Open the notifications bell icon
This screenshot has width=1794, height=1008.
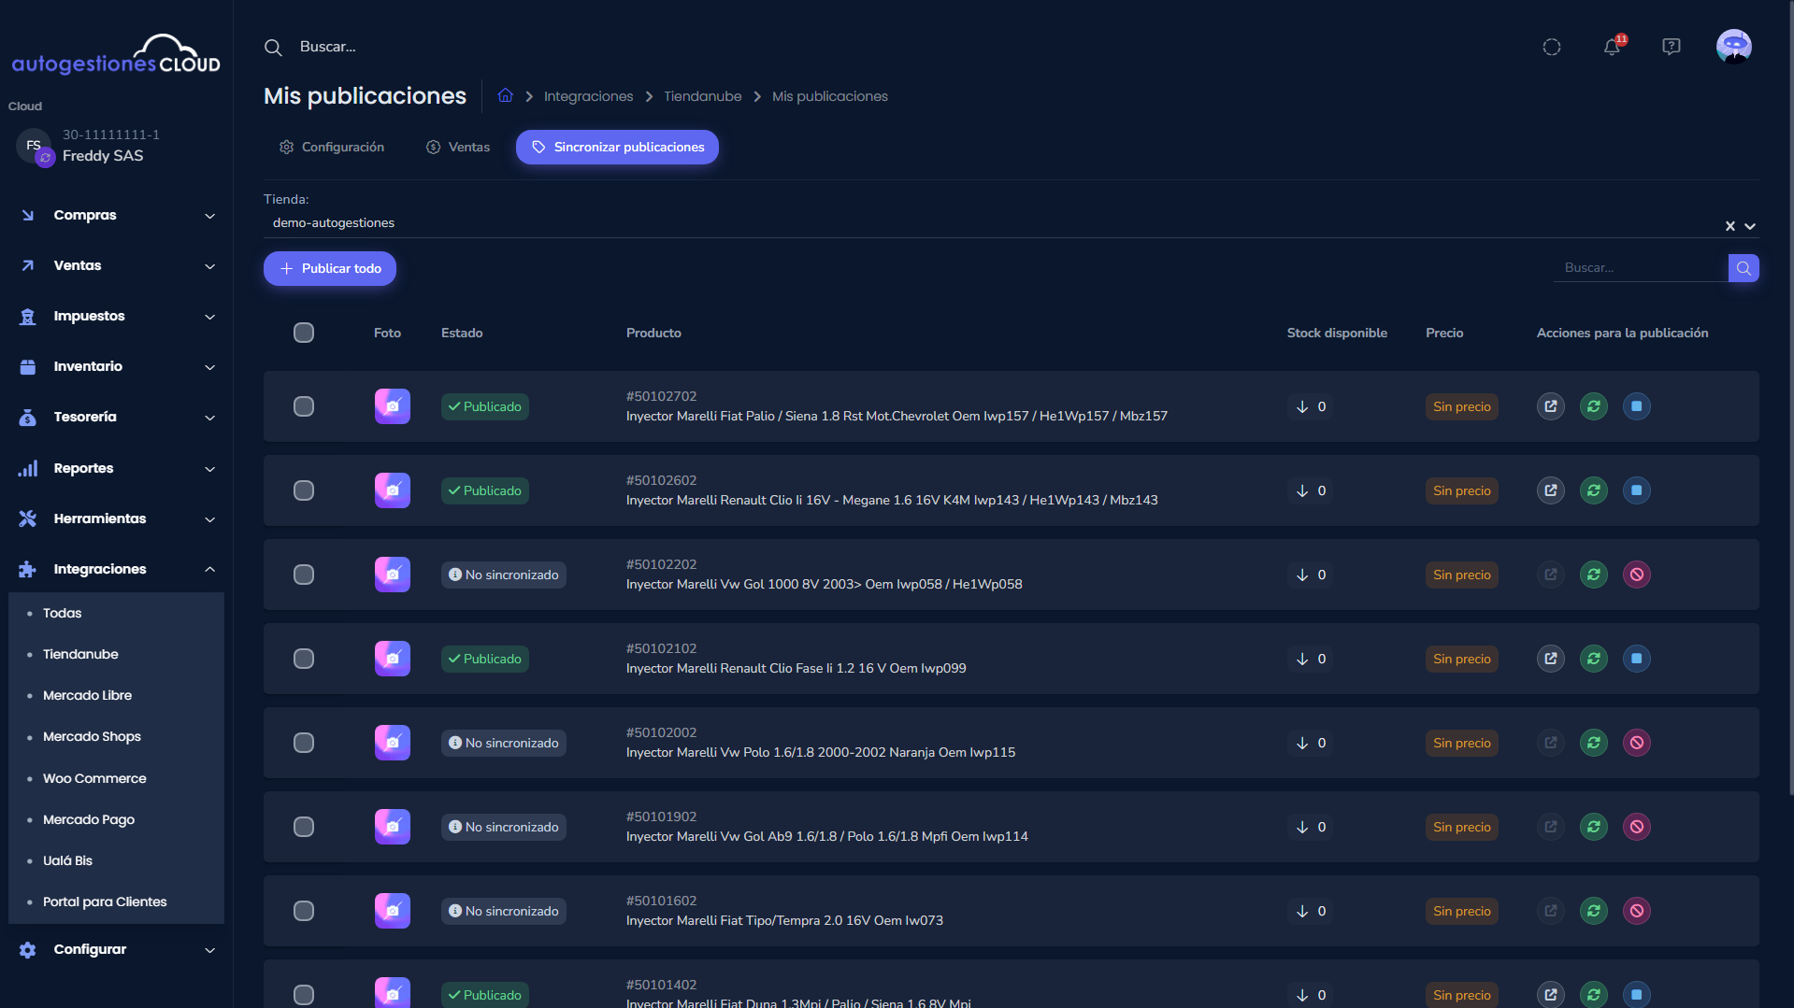(1613, 47)
